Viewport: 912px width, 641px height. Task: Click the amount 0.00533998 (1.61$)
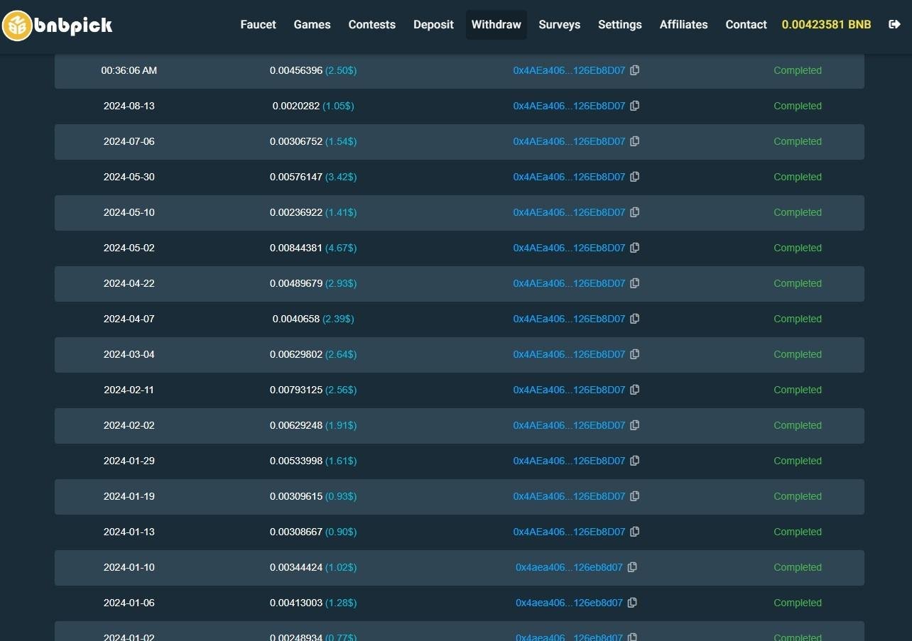coord(313,461)
